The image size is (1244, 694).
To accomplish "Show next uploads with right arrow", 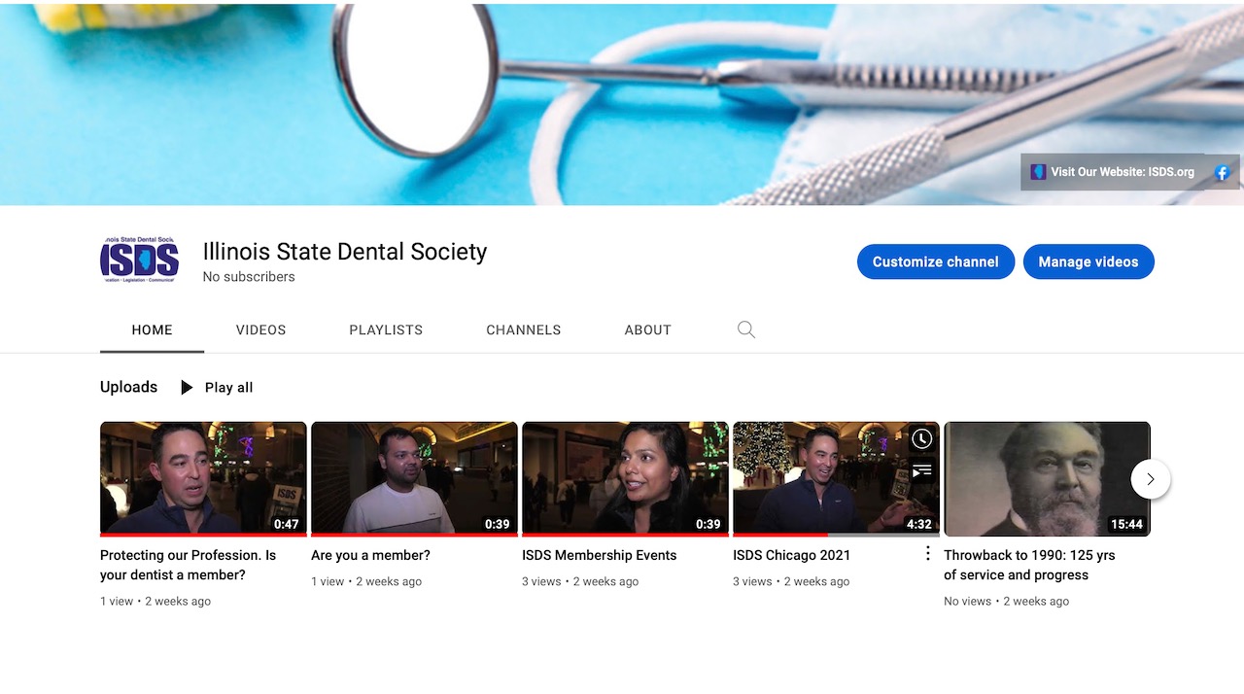I will tap(1151, 479).
